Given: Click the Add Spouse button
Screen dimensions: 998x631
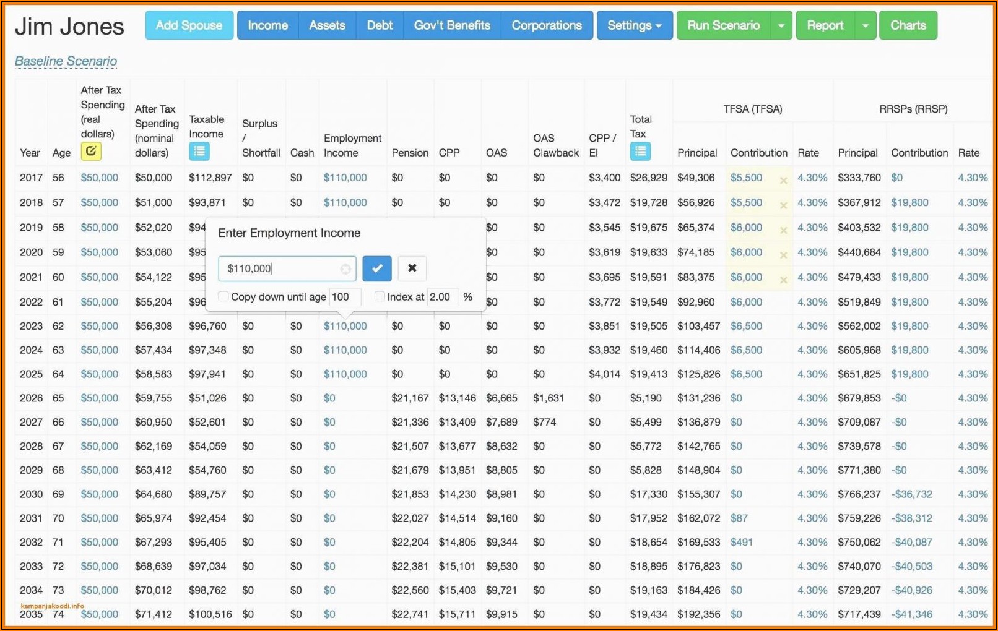Looking at the screenshot, I should tap(189, 25).
